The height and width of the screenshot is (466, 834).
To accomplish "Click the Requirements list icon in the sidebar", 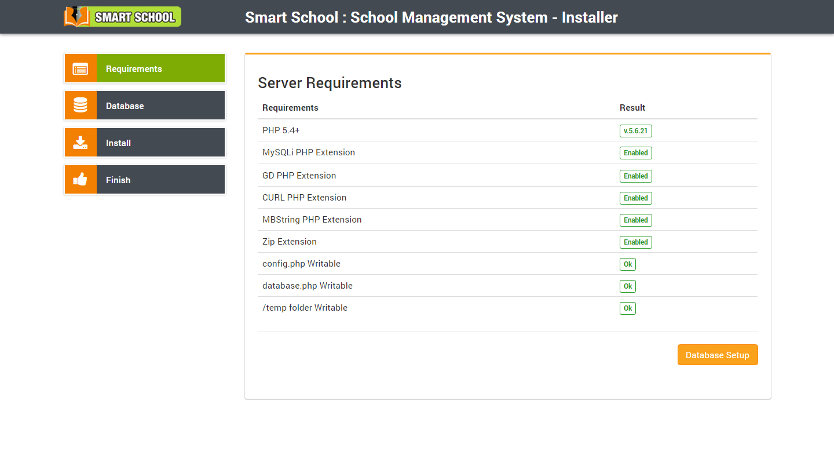I will tap(81, 68).
